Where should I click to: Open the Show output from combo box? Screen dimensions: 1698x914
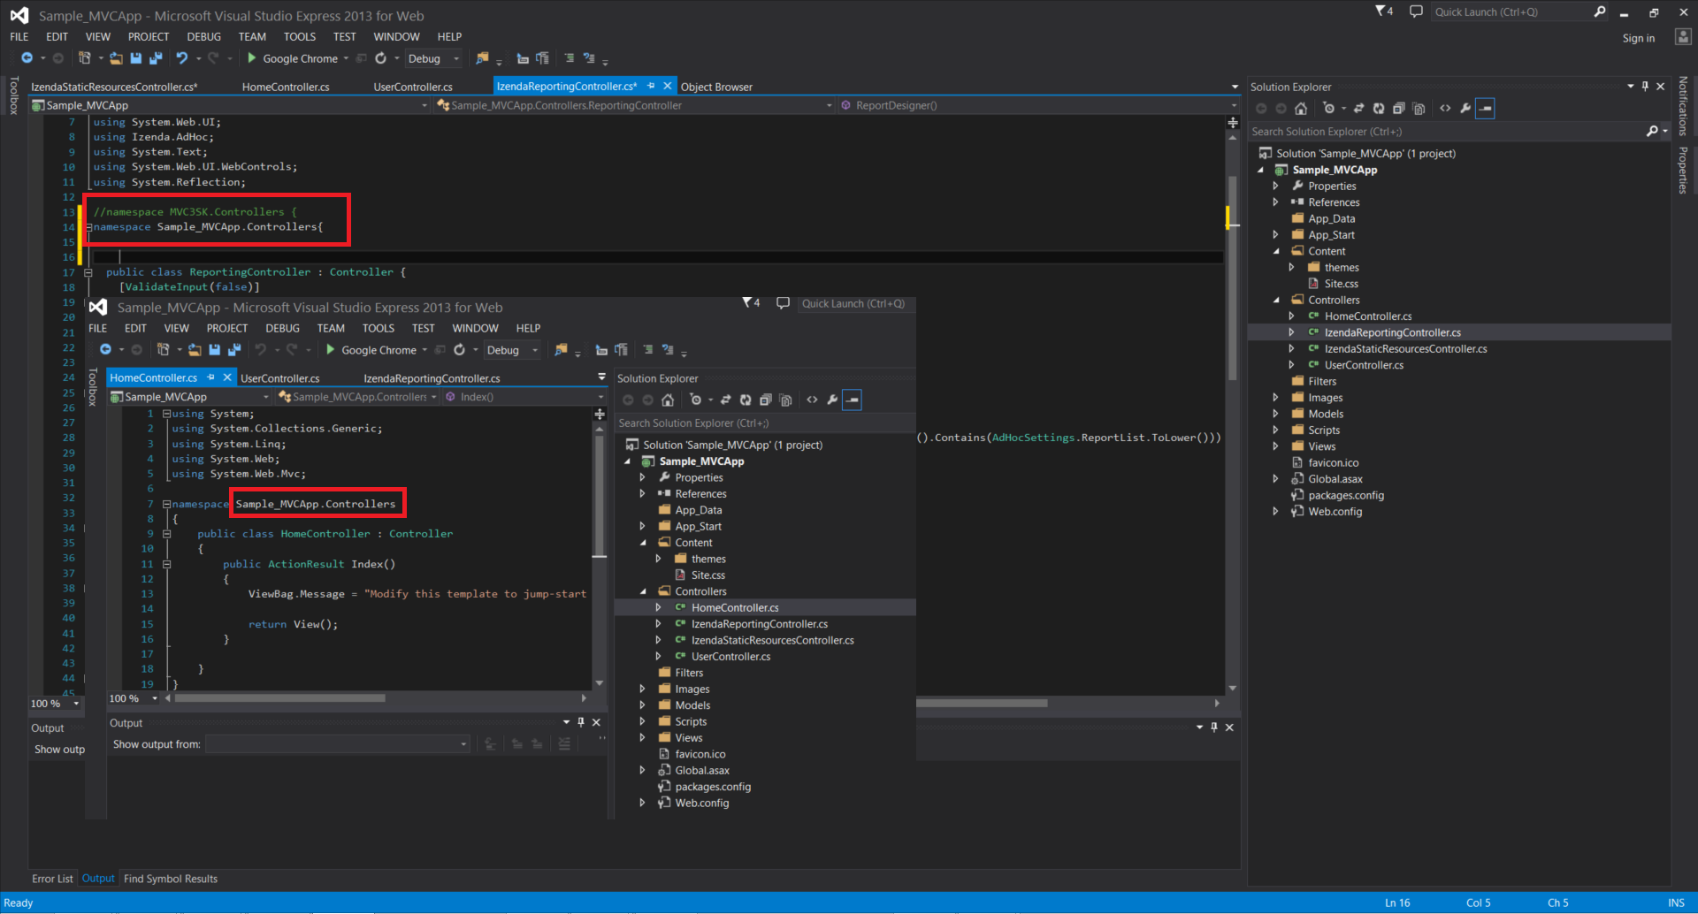coord(338,744)
